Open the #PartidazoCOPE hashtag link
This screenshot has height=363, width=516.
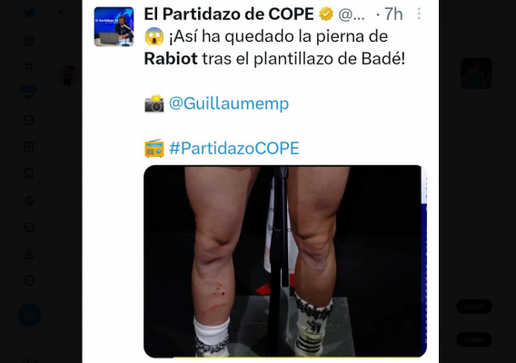click(234, 148)
